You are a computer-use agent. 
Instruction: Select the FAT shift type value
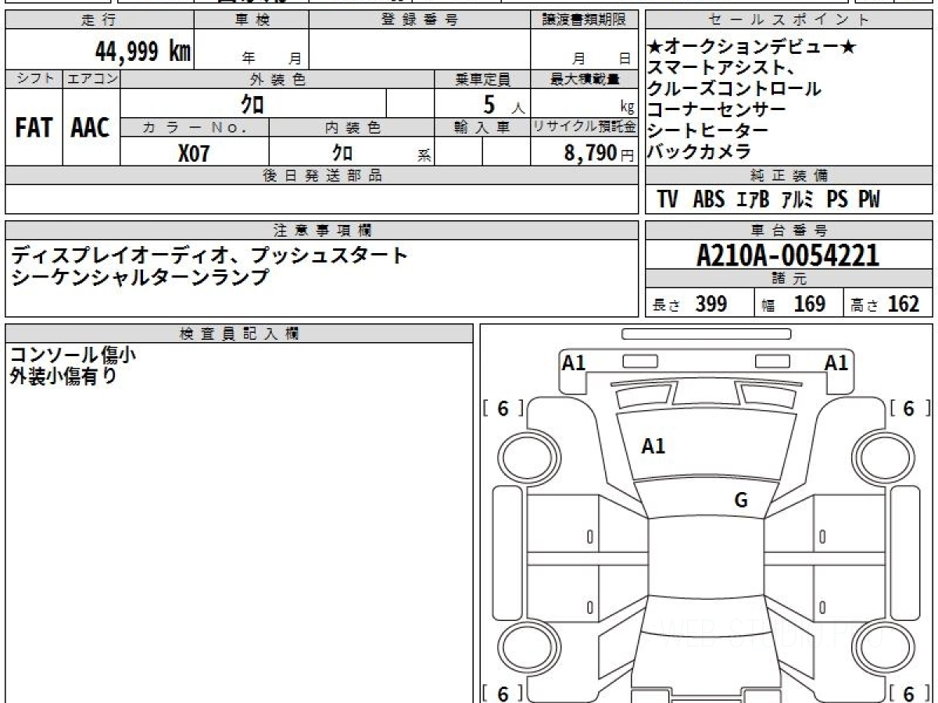(x=34, y=128)
